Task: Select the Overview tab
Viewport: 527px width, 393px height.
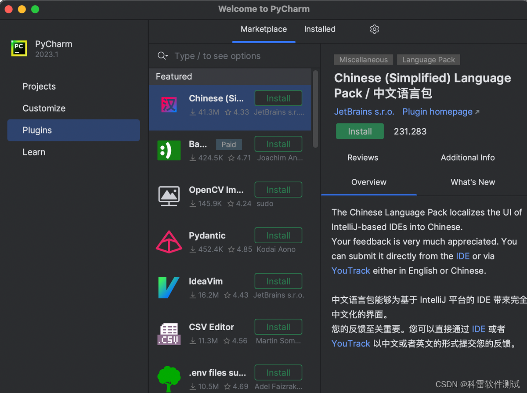Action: coord(369,182)
